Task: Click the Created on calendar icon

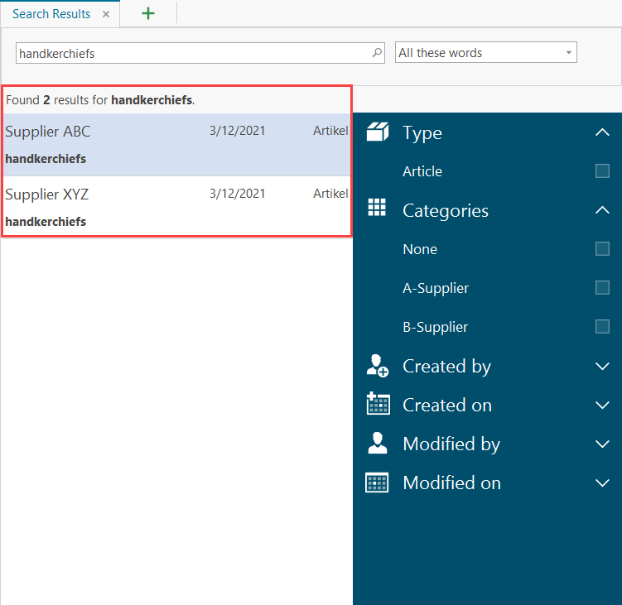Action: 378,405
